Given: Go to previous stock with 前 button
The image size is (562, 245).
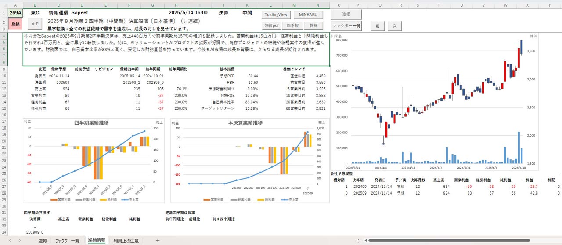Looking at the screenshot, I should pyautogui.click(x=377, y=25).
